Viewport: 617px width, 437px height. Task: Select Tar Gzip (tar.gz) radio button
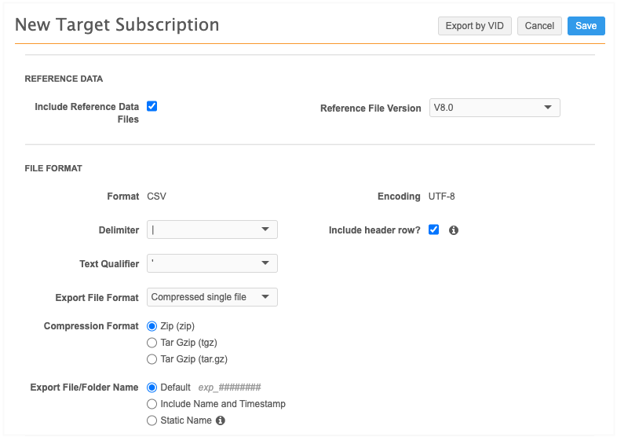(152, 359)
